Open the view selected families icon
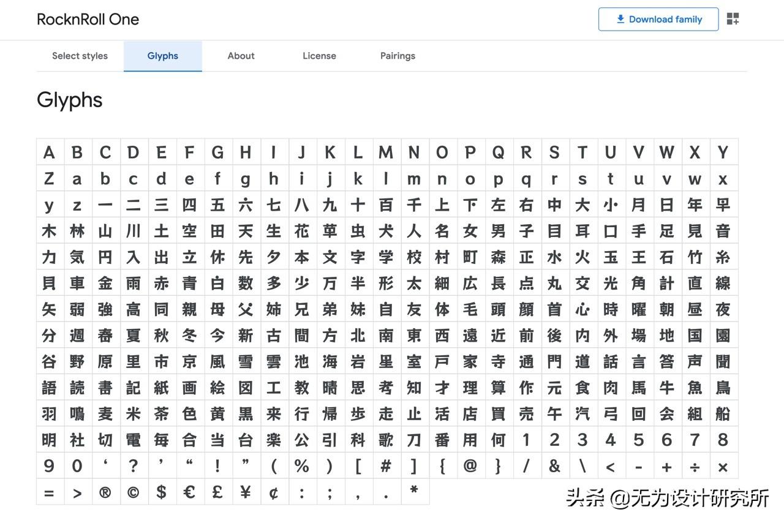The image size is (784, 523). (x=733, y=19)
